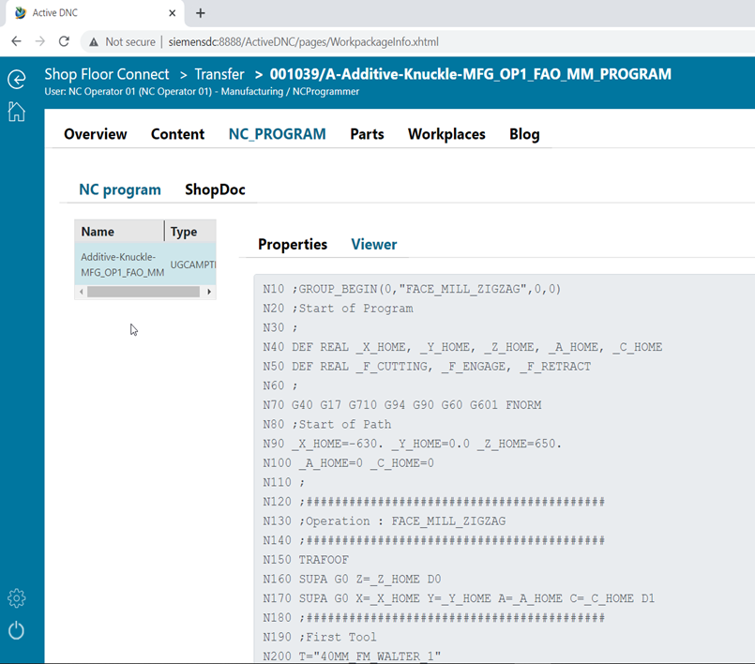This screenshot has width=755, height=664.
Task: Click the N130 Operation FACE_MILL_ZIGZAG line
Action: [384, 521]
